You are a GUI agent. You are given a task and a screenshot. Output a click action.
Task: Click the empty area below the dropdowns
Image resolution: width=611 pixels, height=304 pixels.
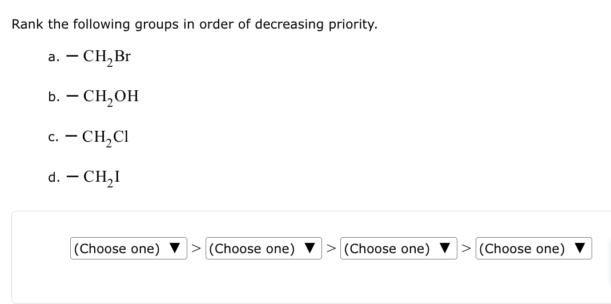point(311,283)
